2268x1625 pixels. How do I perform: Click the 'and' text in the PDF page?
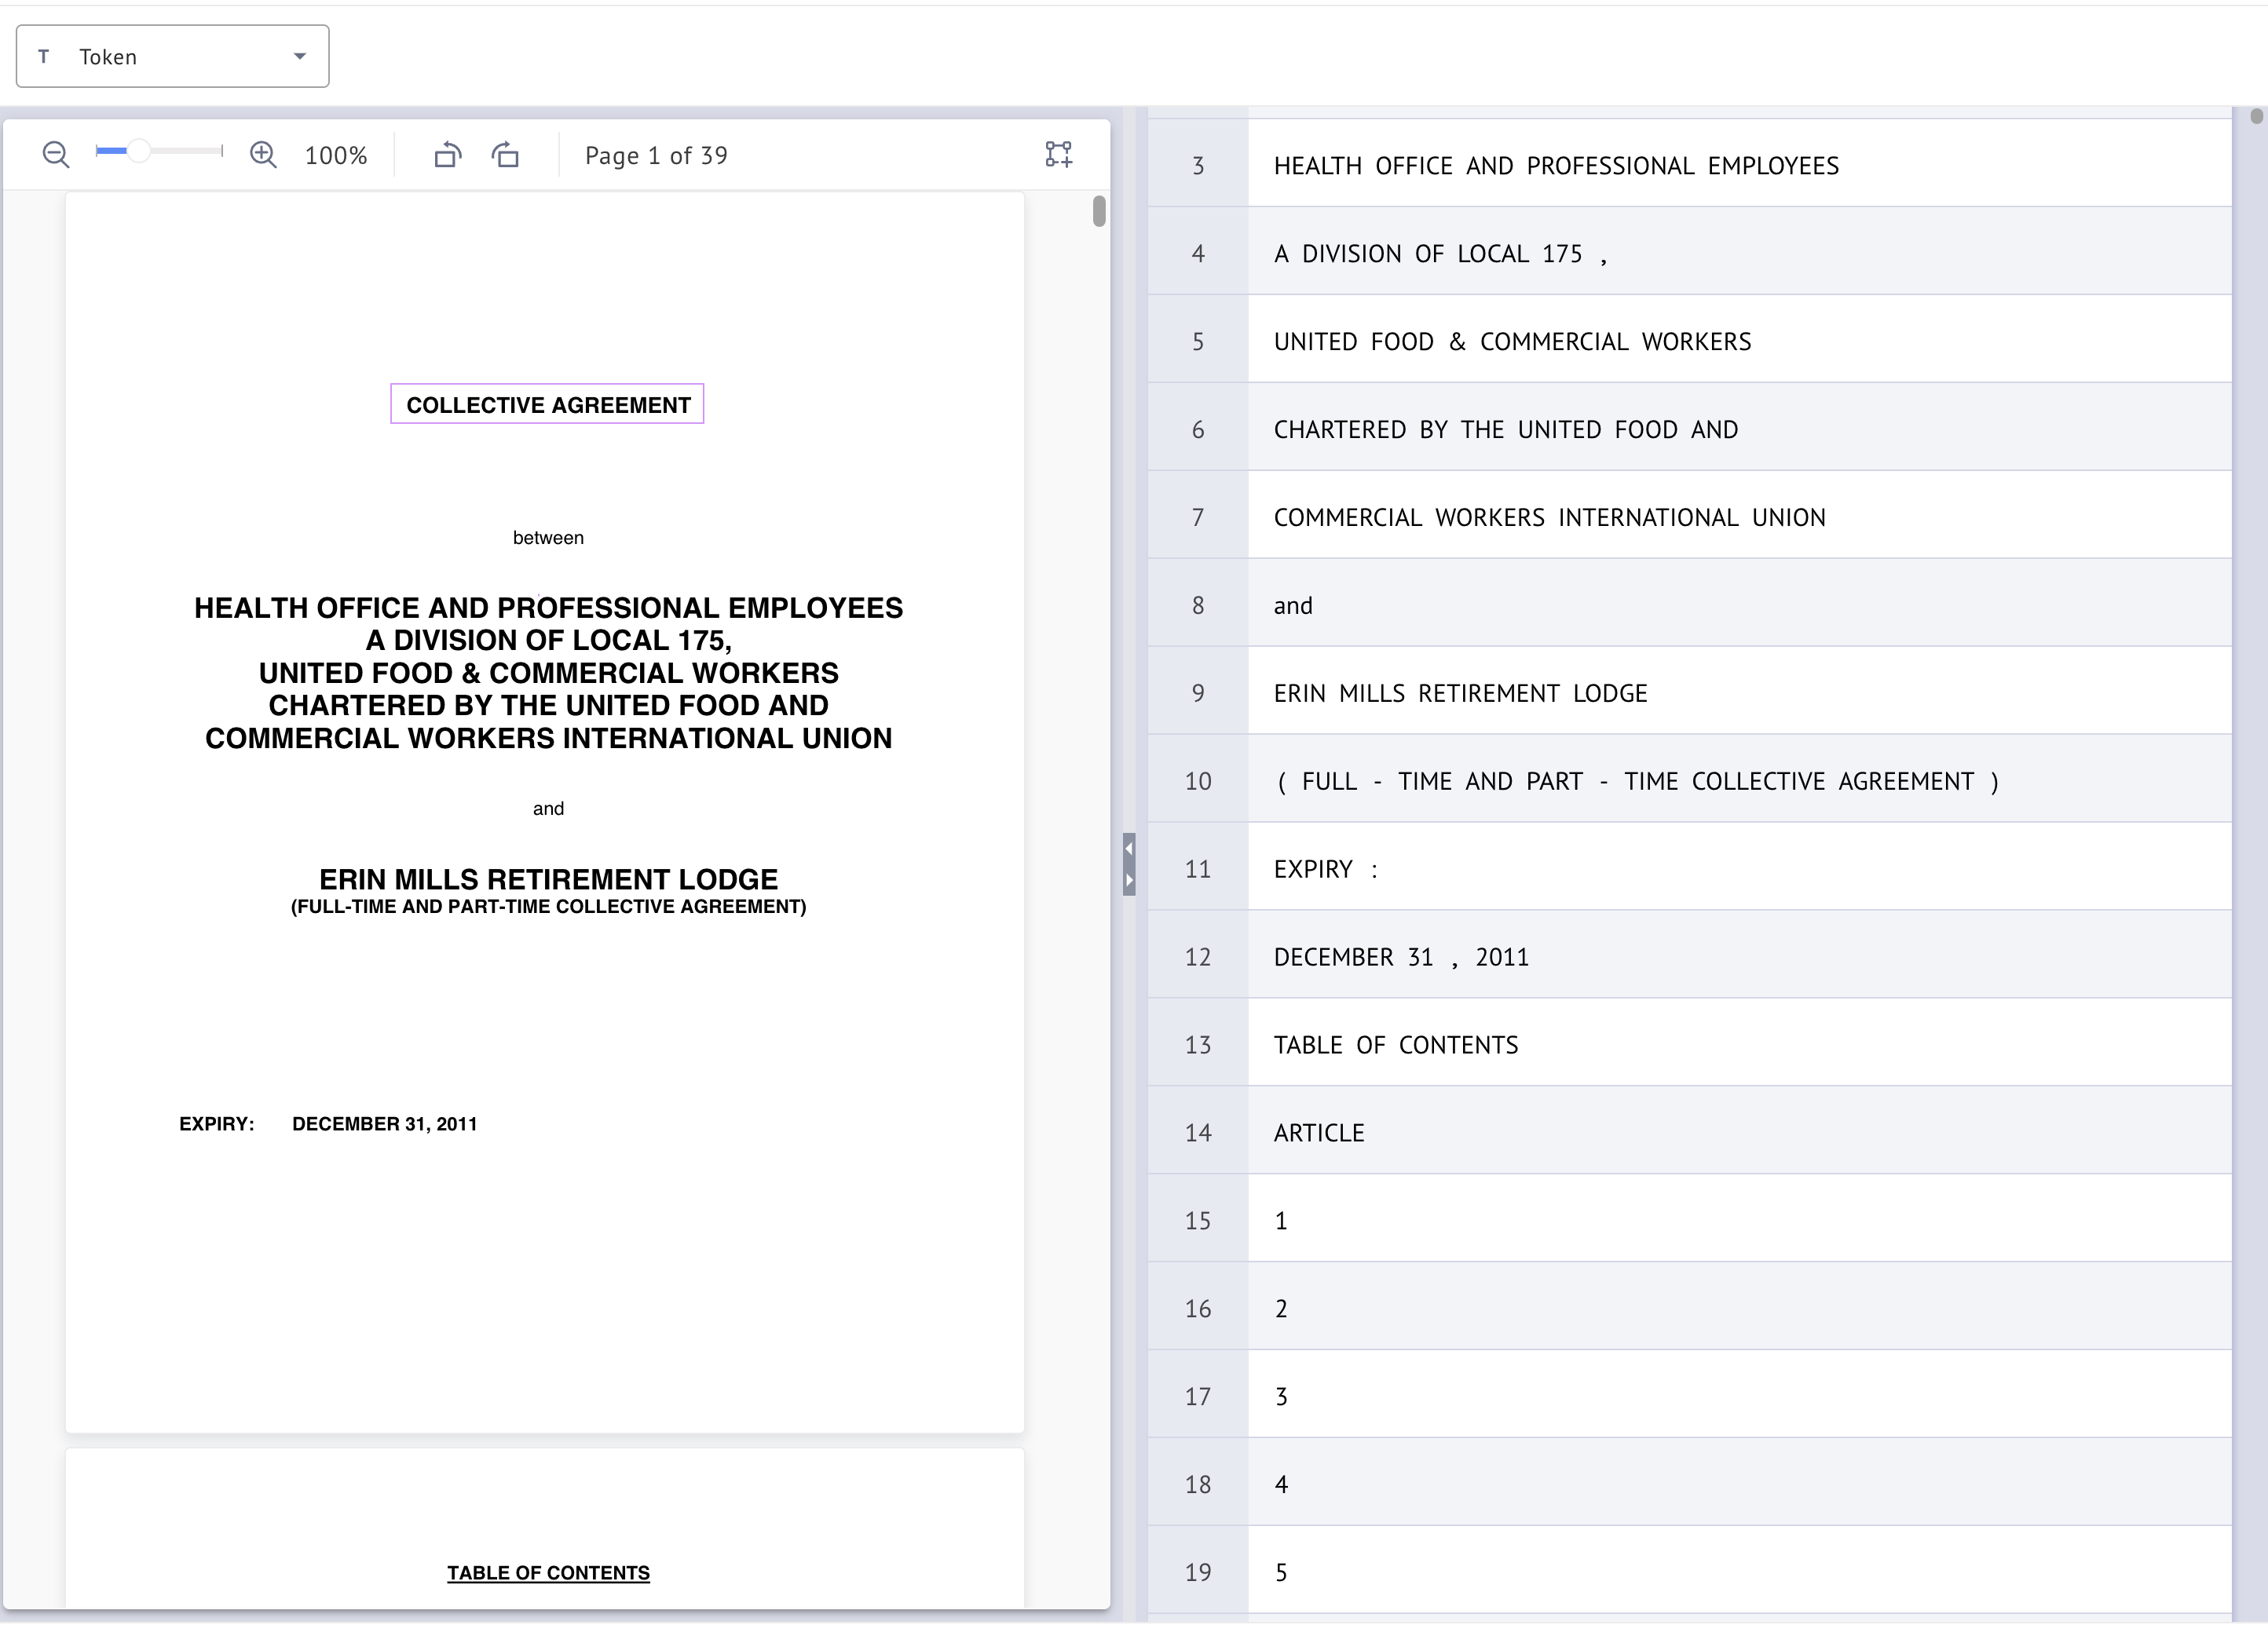[548, 809]
